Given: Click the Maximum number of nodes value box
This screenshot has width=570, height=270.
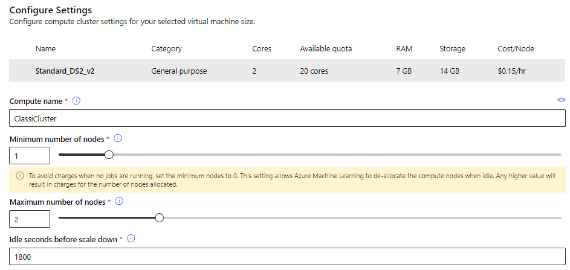Looking at the screenshot, I should click(x=30, y=219).
